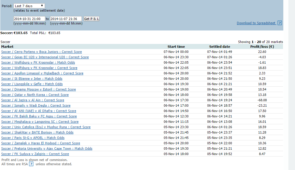This screenshot has width=295, height=170.
Task: Open the Period dropdown showing Last 7 days
Action: pyautogui.click(x=29, y=6)
